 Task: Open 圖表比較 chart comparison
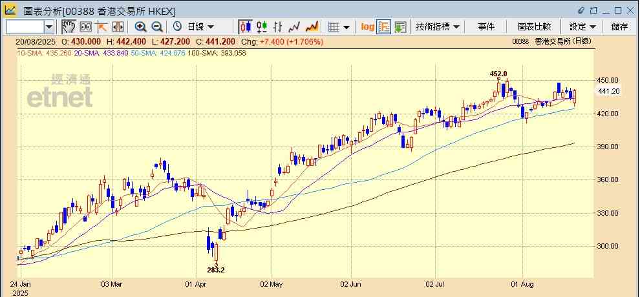tap(534, 27)
